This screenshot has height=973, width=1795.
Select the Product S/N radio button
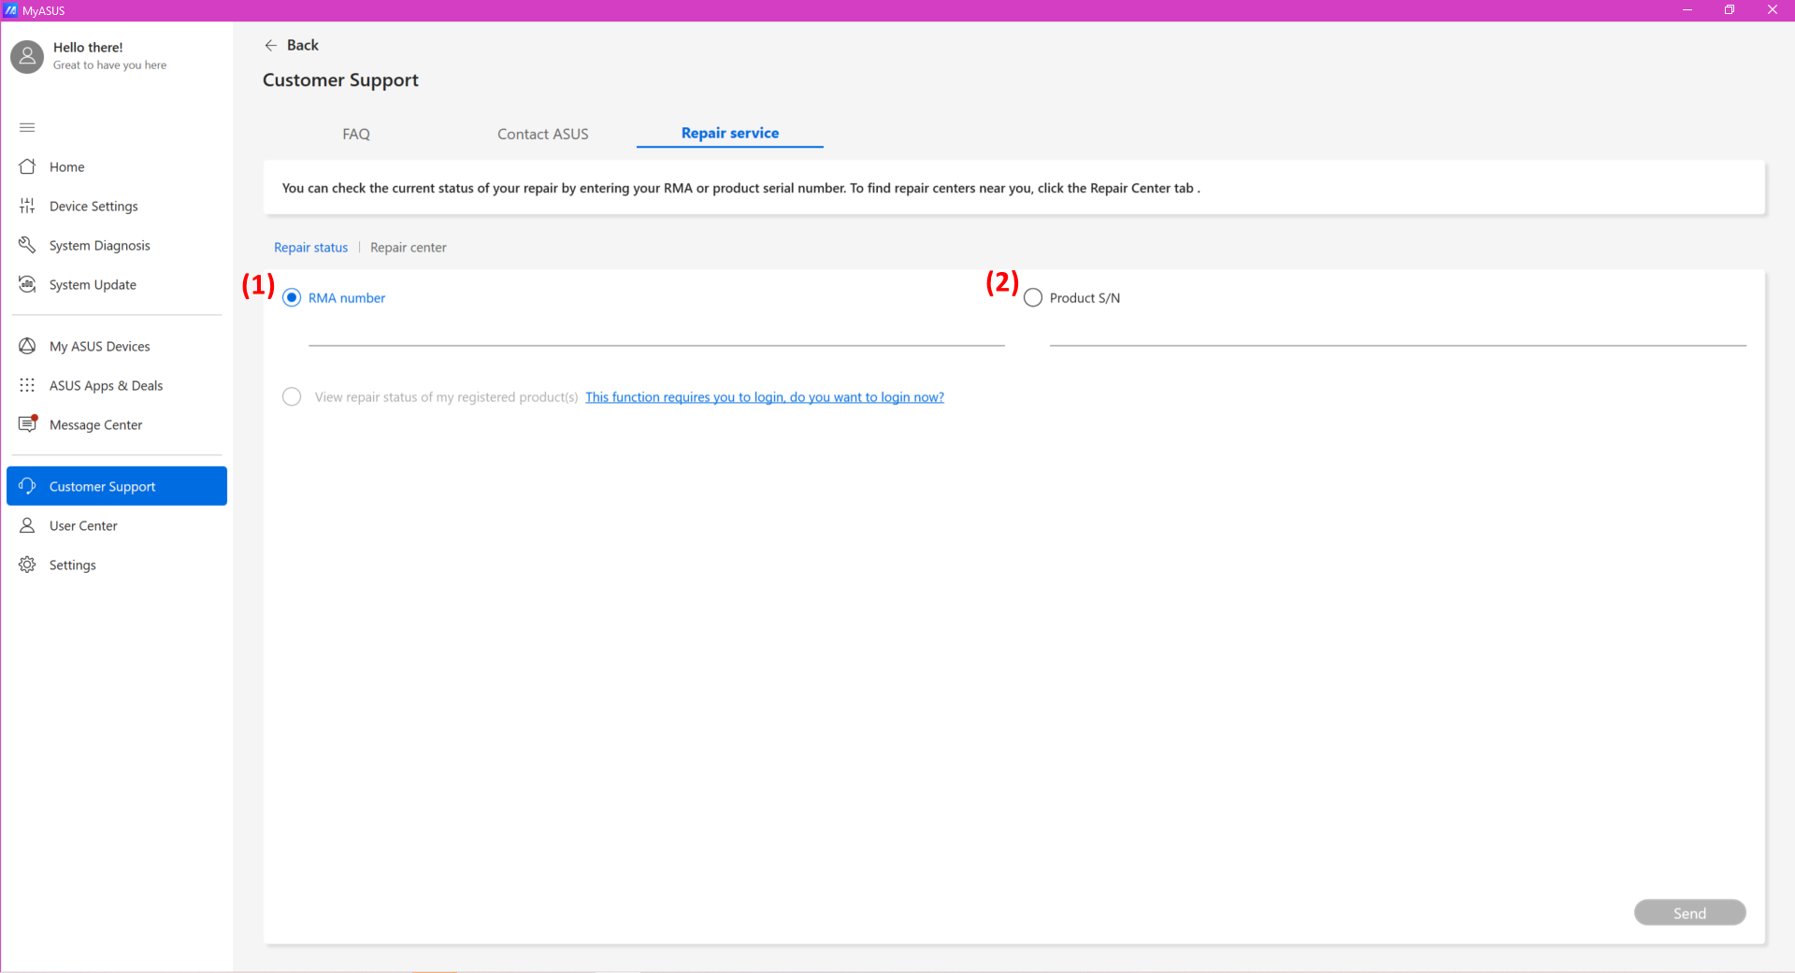pos(1033,297)
